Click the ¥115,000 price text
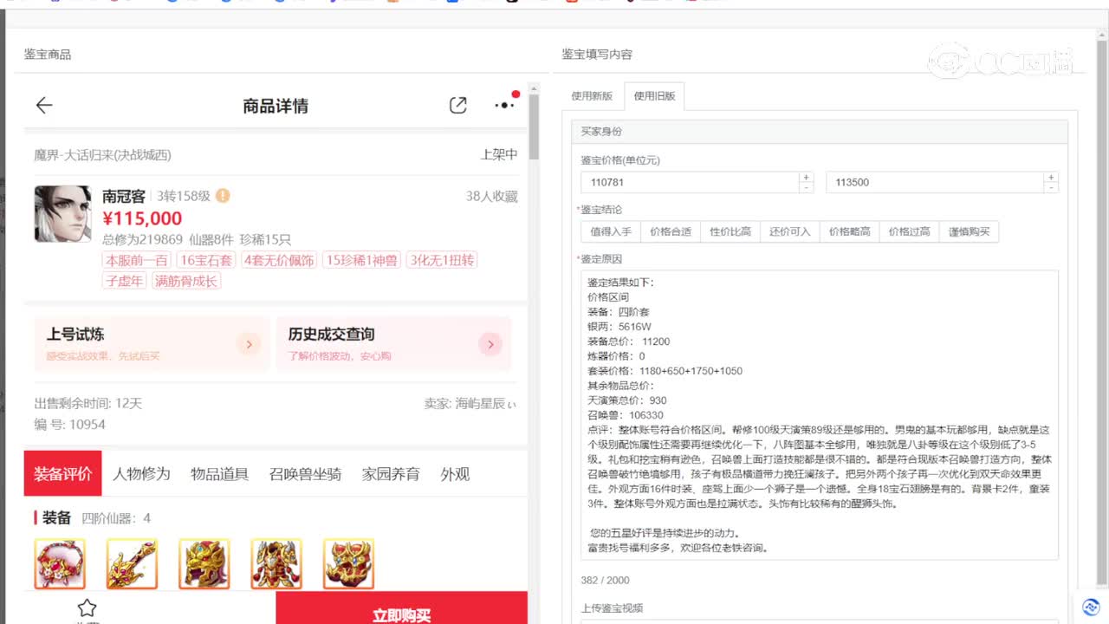The height and width of the screenshot is (624, 1109). pos(142,218)
